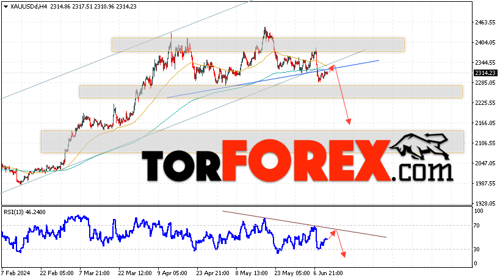Click the 22 Feb 05:00 date label

coord(57,273)
